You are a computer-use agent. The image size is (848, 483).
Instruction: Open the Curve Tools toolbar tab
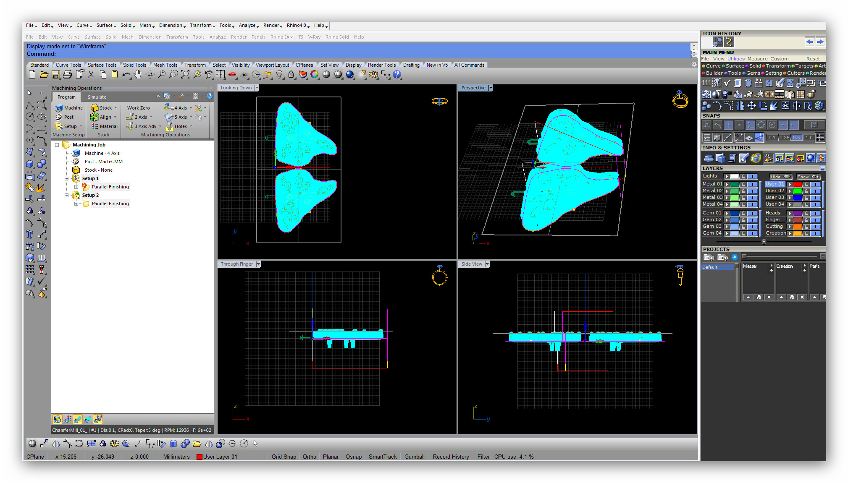tap(68, 65)
